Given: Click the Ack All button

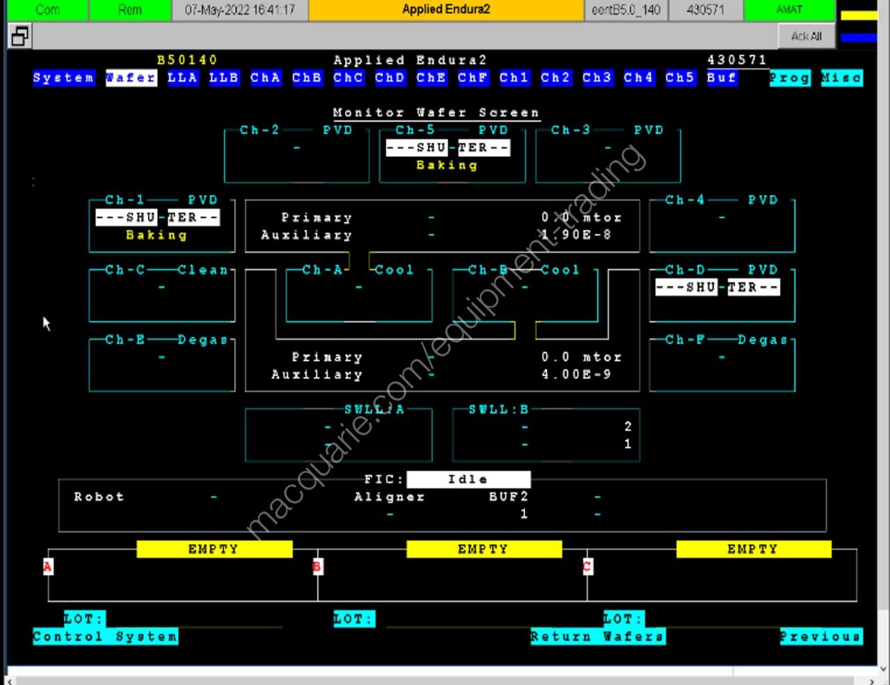Looking at the screenshot, I should tap(807, 36).
